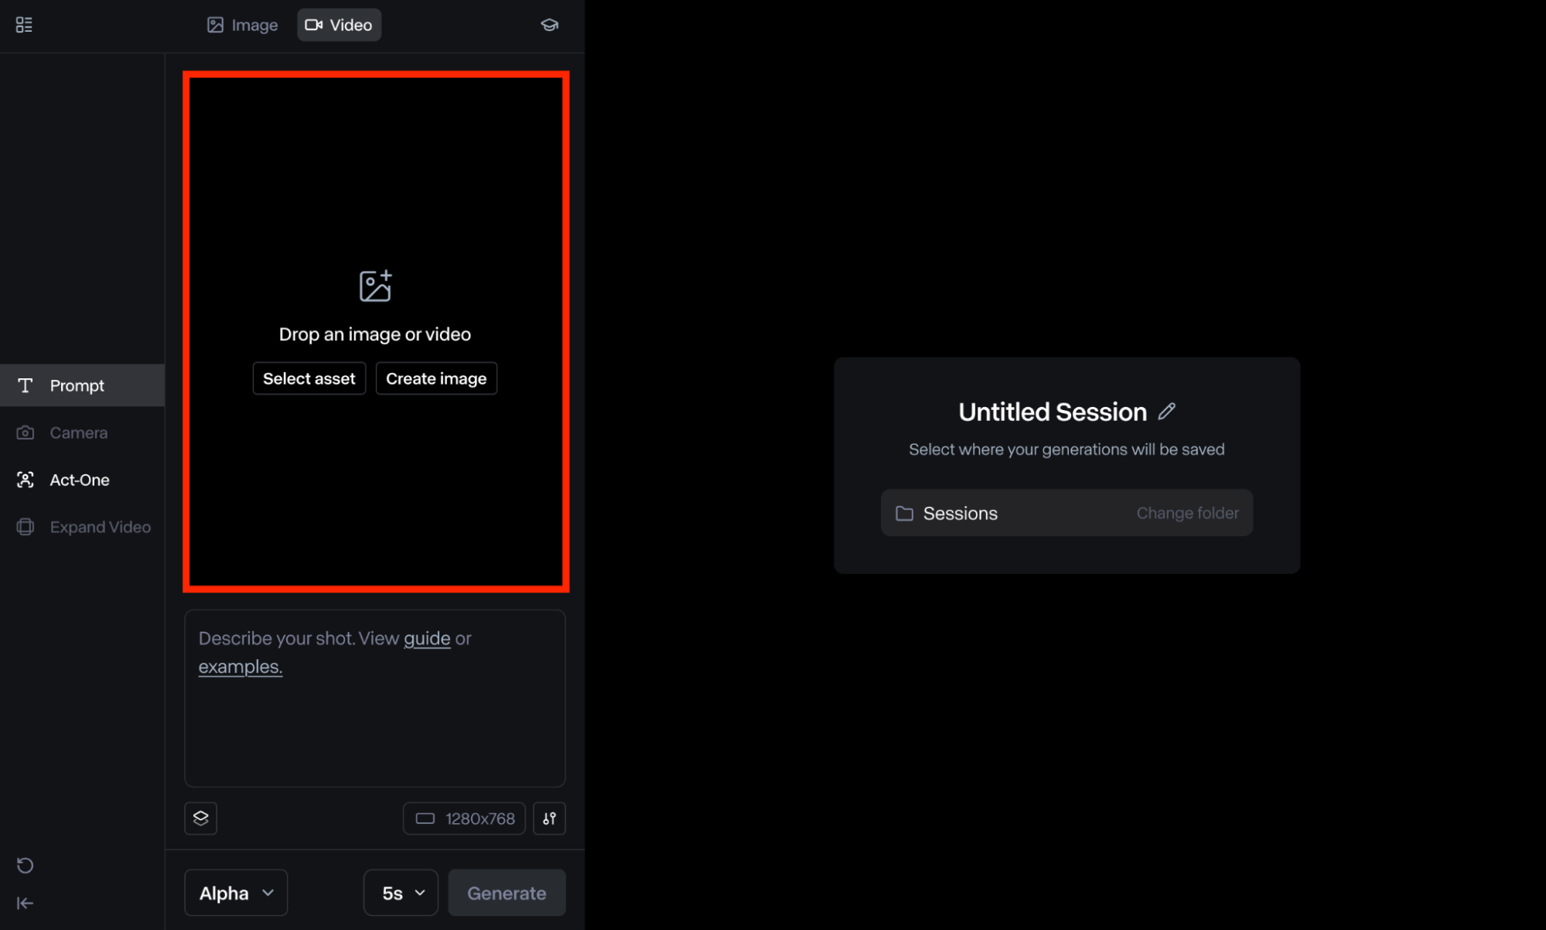This screenshot has height=930, width=1546.
Task: Click the layers presets icon below prompt
Action: (200, 819)
